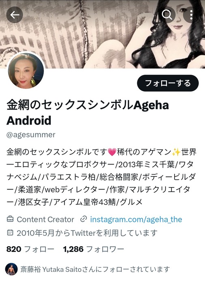205x284 pixels.
Task: Click the 2010年5月 Twitter join date text
Action: click(87, 233)
